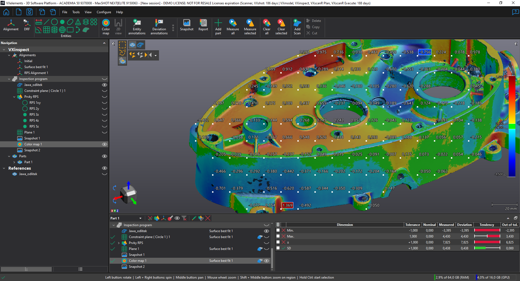Select the highlighted -0,756 deviation annotation
Screen dimensions: 520x281
425,52
